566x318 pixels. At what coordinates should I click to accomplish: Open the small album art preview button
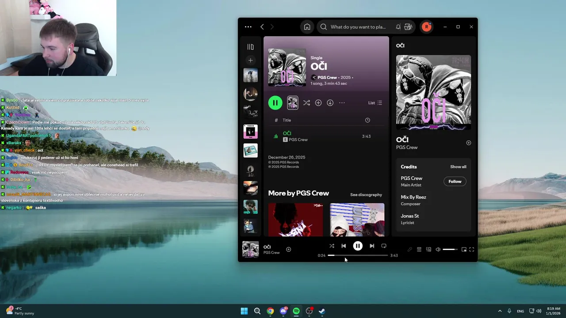pos(292,103)
